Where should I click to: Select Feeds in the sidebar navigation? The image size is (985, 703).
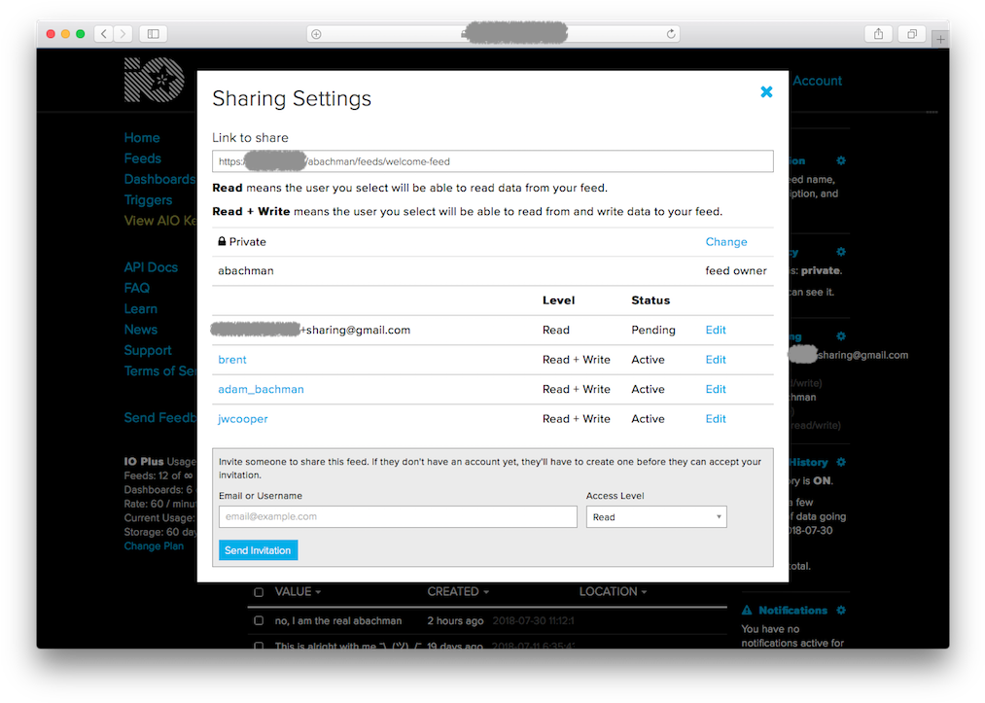tap(142, 158)
